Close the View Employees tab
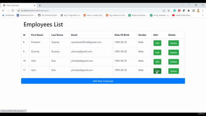 [34, 5]
